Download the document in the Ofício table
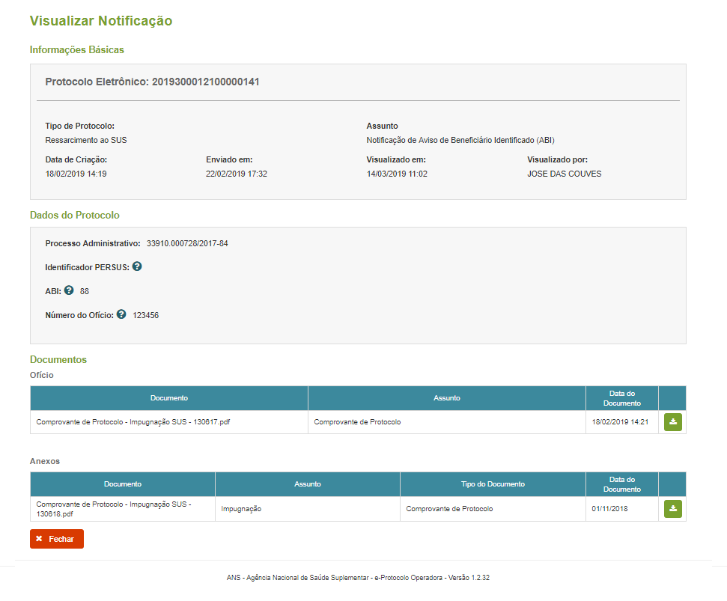This screenshot has width=727, height=601. pyautogui.click(x=673, y=422)
